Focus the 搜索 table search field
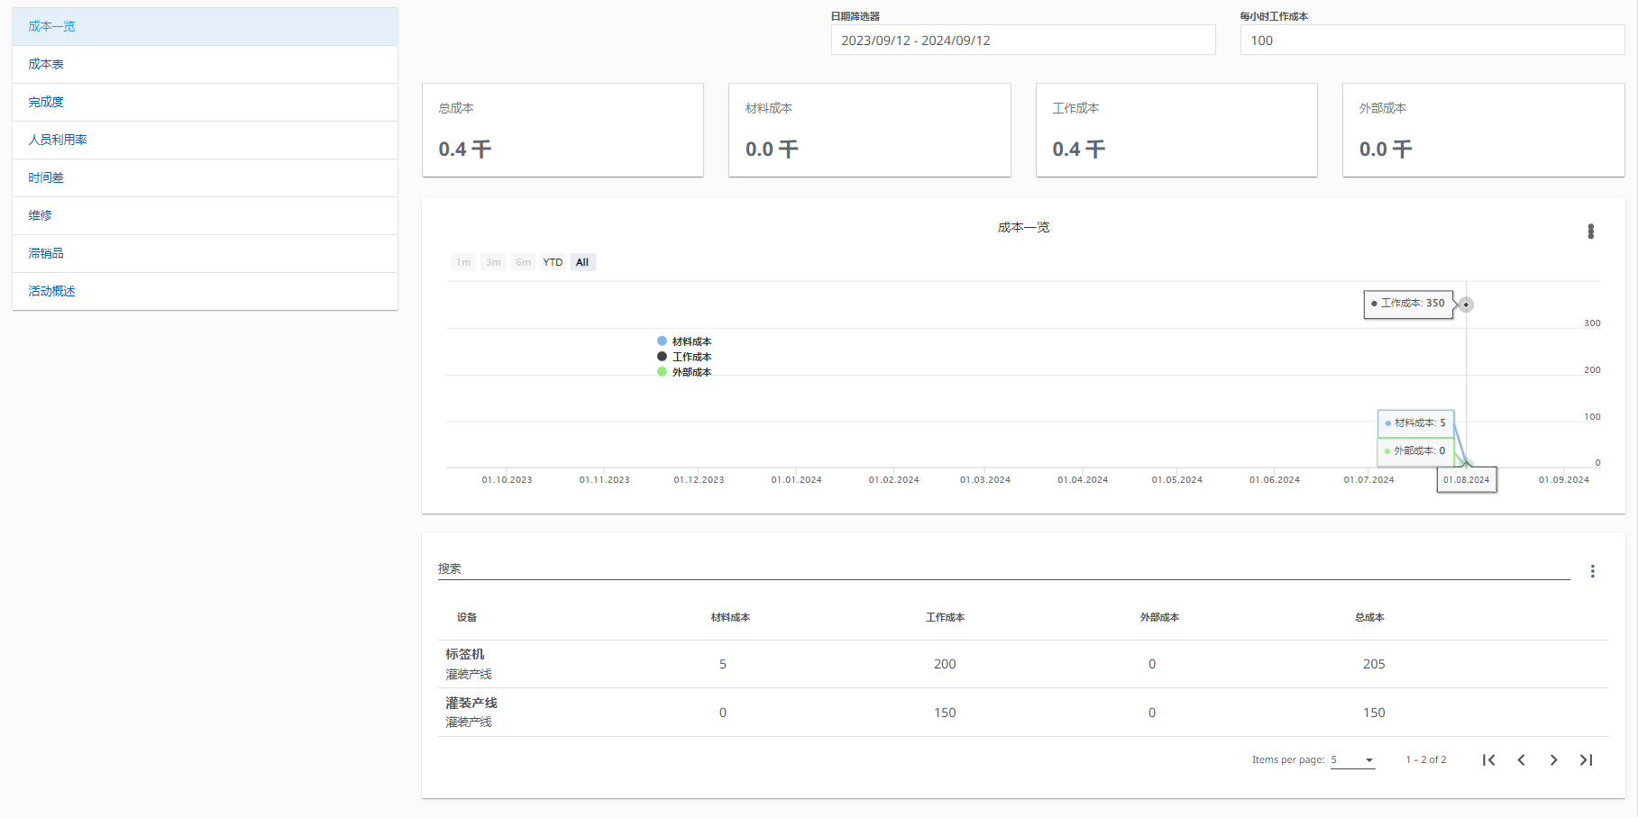 (x=1002, y=568)
